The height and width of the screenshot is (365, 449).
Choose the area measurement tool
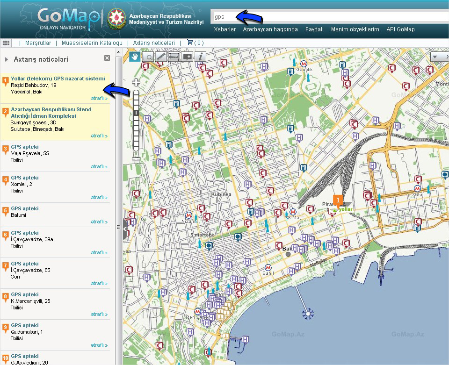[x=174, y=57]
